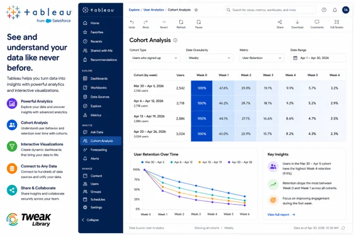The height and width of the screenshot is (236, 355).
Task: Open the Comments icon
Action: (x=317, y=22)
